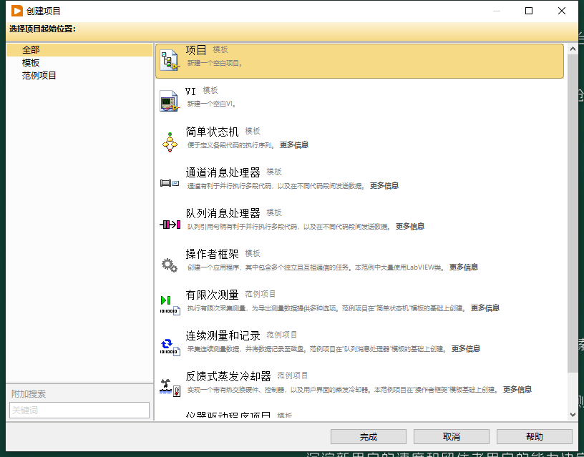Viewport: 584px width, 457px height.
Task: Open 更多信息 link for 操作者框架
Action: (x=463, y=267)
